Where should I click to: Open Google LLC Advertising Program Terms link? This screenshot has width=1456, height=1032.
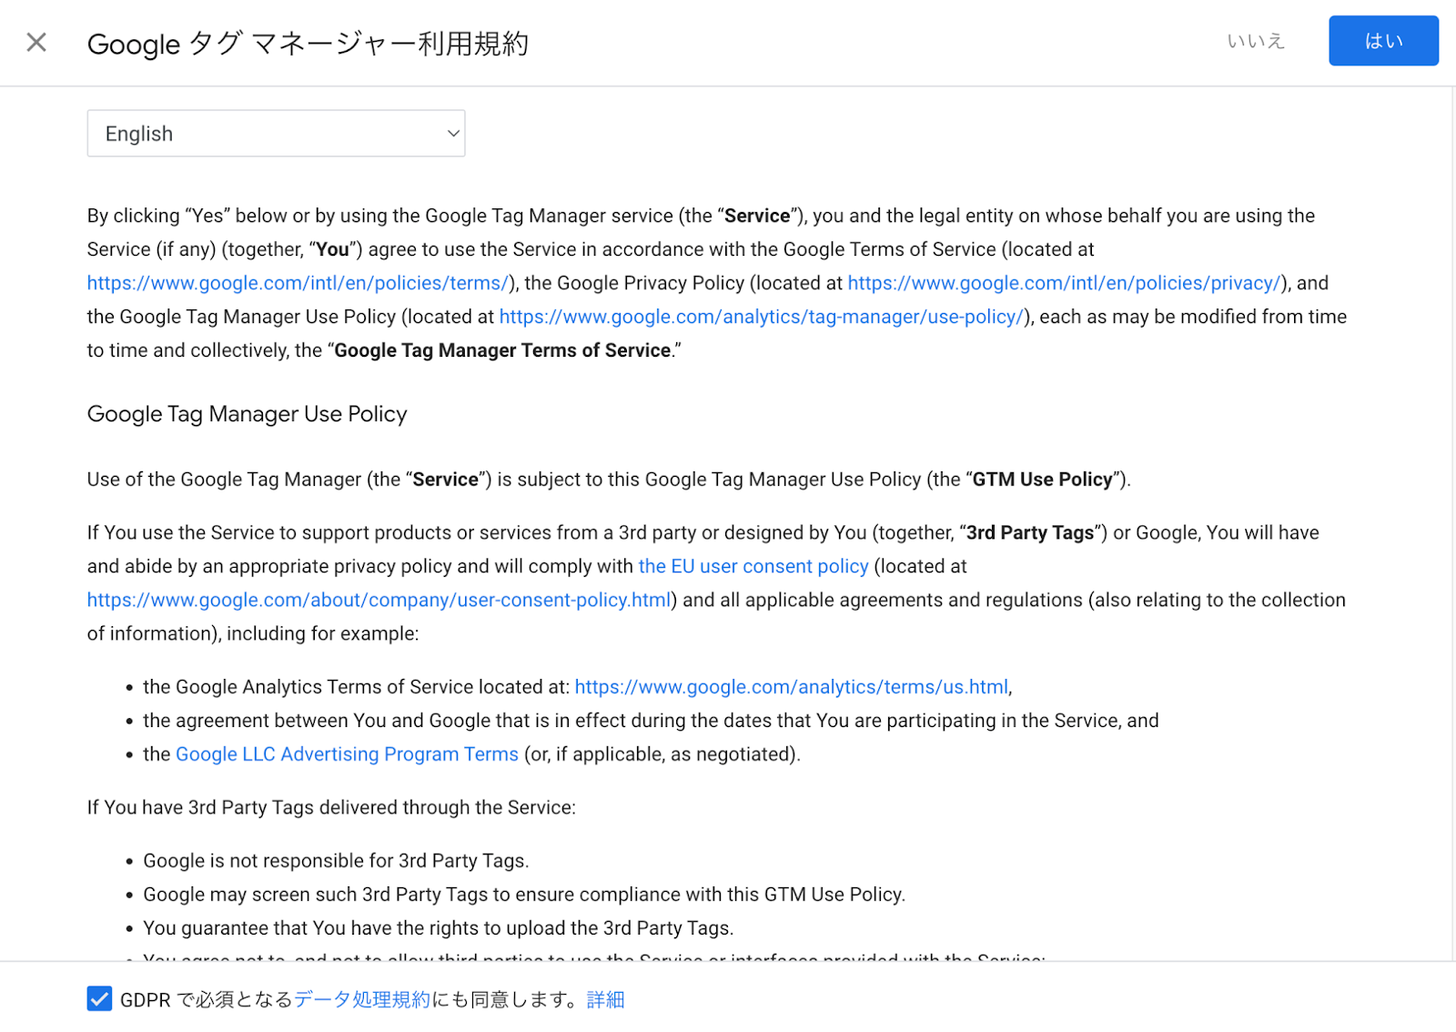click(x=347, y=754)
